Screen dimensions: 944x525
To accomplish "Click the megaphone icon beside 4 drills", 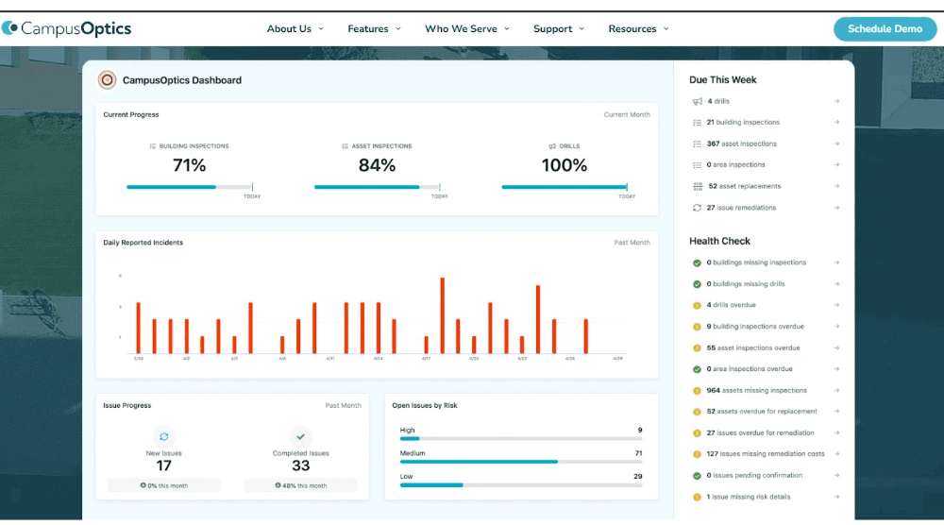I will [x=698, y=101].
